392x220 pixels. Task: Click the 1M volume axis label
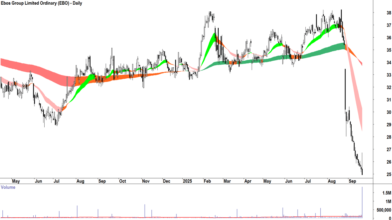pos(388,202)
